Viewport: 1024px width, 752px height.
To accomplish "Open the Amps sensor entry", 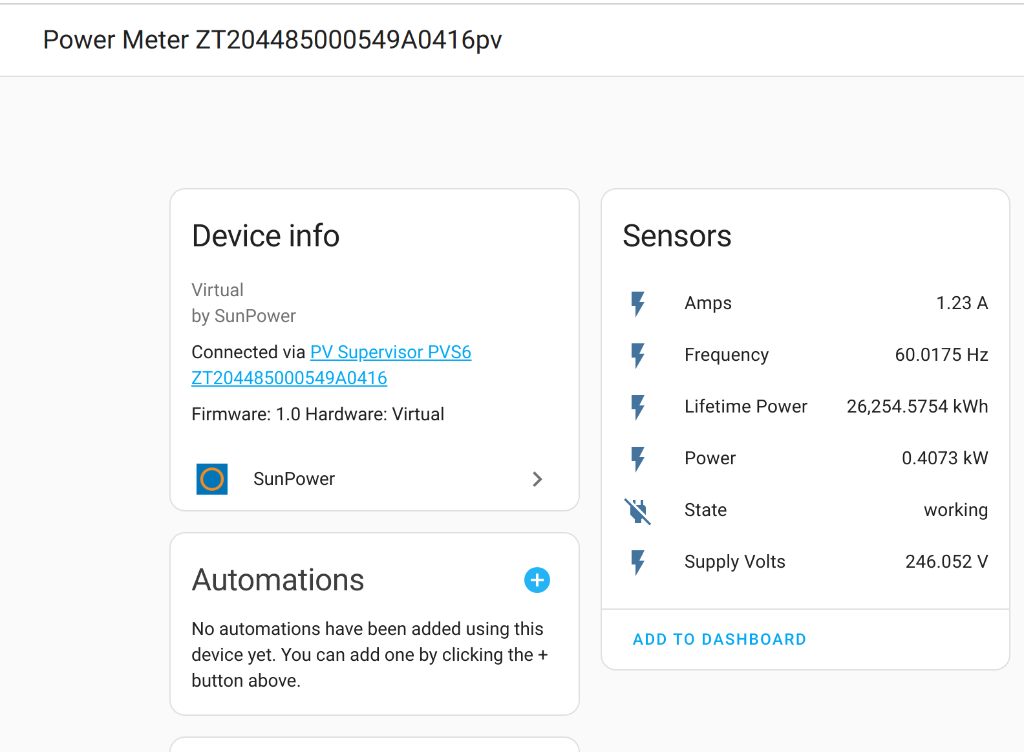I will (805, 303).
